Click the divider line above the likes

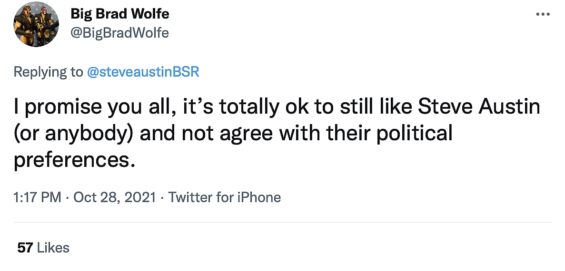282,222
